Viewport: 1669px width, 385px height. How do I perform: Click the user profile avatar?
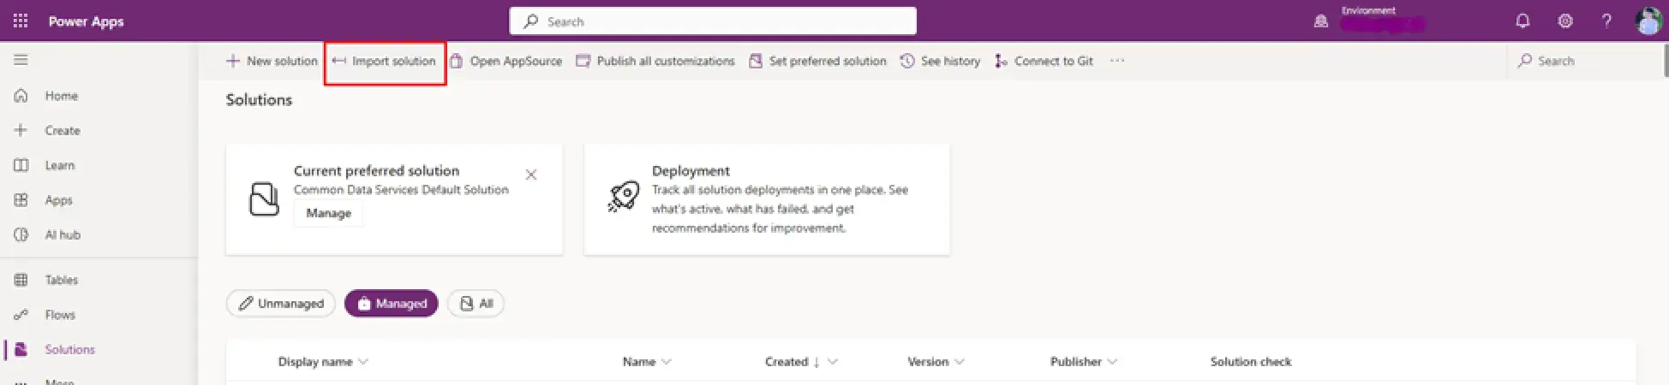(x=1648, y=21)
